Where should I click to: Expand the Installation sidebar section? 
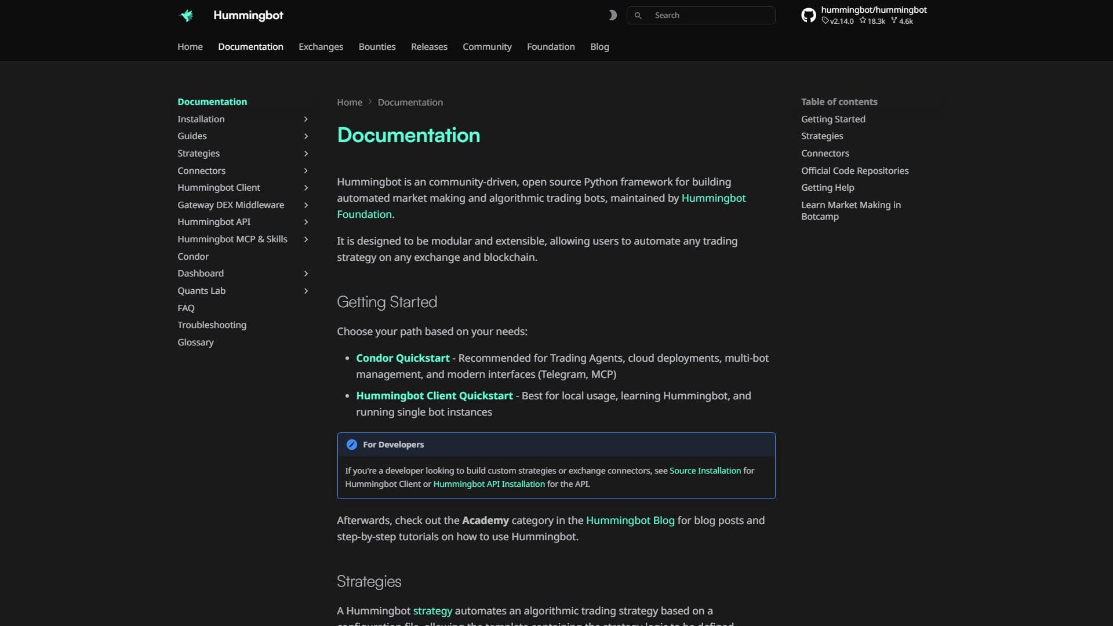coord(243,119)
